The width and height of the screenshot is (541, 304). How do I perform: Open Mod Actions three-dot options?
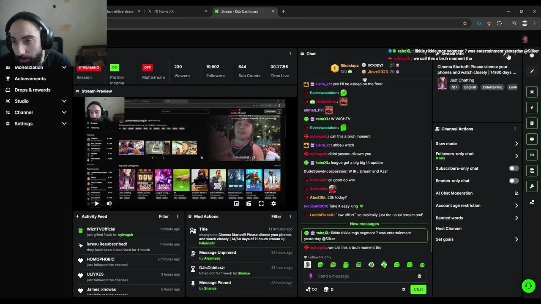(290, 217)
